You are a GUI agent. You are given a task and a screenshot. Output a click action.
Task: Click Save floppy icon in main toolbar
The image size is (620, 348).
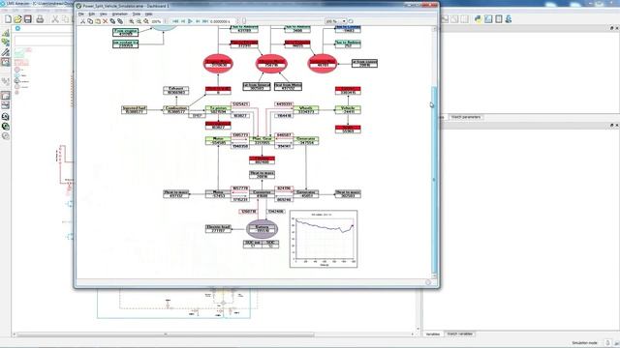point(28,19)
